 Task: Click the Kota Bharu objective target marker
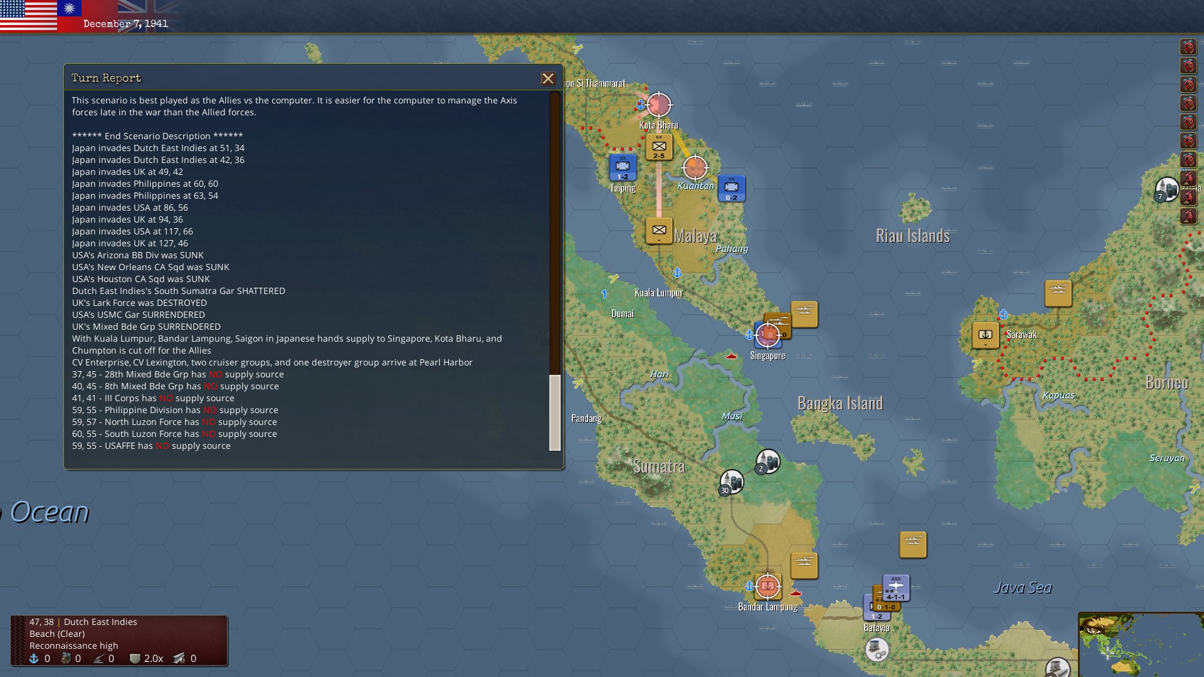click(658, 105)
